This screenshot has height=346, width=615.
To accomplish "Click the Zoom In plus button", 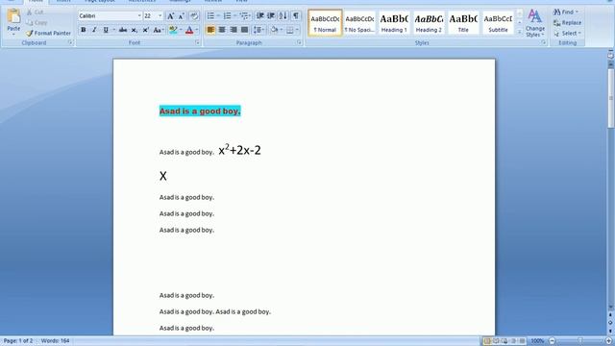I will [608, 341].
